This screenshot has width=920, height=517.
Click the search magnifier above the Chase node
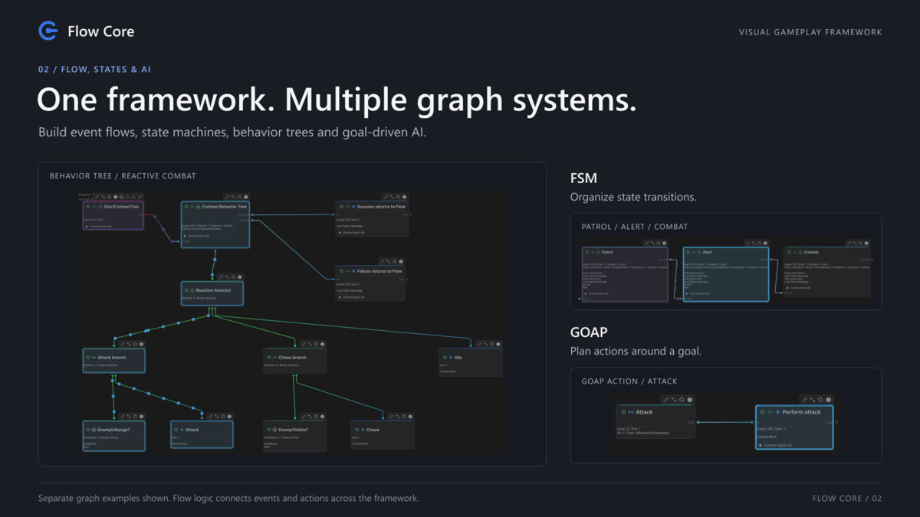tap(404, 417)
